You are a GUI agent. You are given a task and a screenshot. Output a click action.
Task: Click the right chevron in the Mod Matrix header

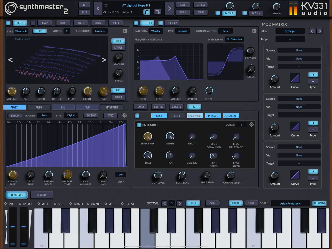[320, 31]
